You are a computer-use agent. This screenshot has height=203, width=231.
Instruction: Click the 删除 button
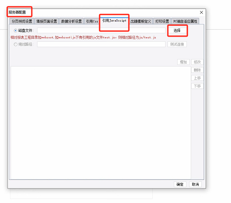point(197,70)
